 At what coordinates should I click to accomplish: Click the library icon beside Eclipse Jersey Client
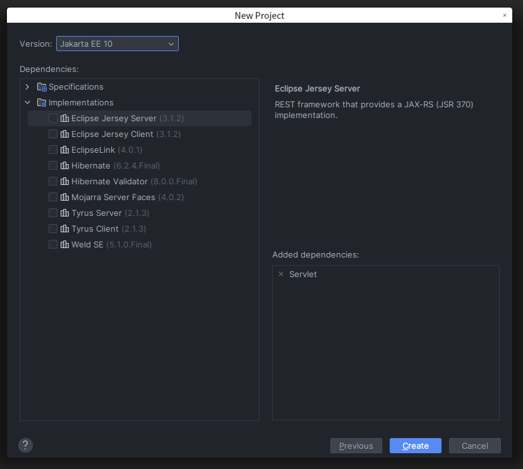click(64, 134)
